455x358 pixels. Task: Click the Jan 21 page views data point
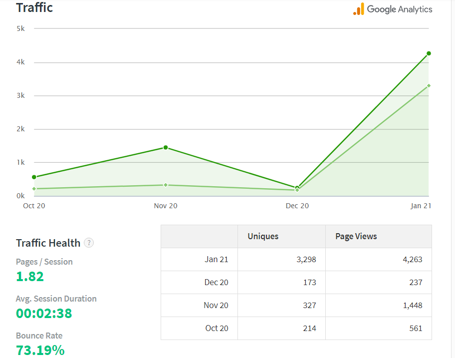429,53
